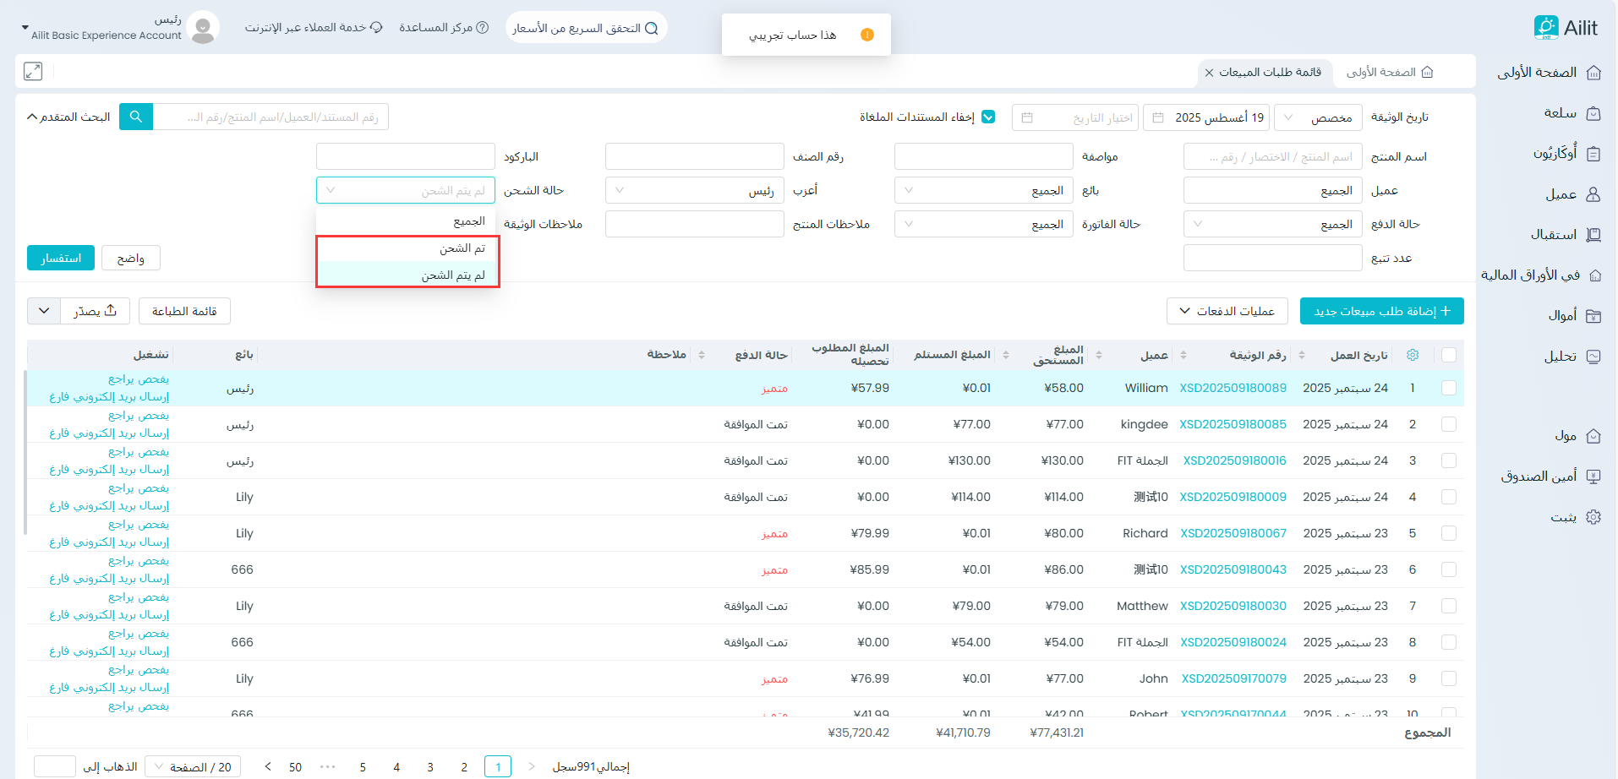1618x779 pixels.
Task: Check the row for order XSD202509180089
Action: click(1449, 388)
